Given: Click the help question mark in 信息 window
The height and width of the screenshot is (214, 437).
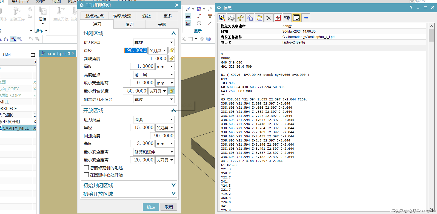Looking at the screenshot, I should 411,8.
